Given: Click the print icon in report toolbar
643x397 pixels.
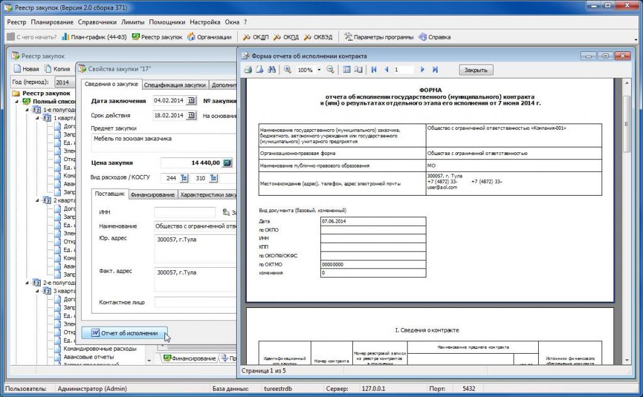Looking at the screenshot, I should point(248,70).
